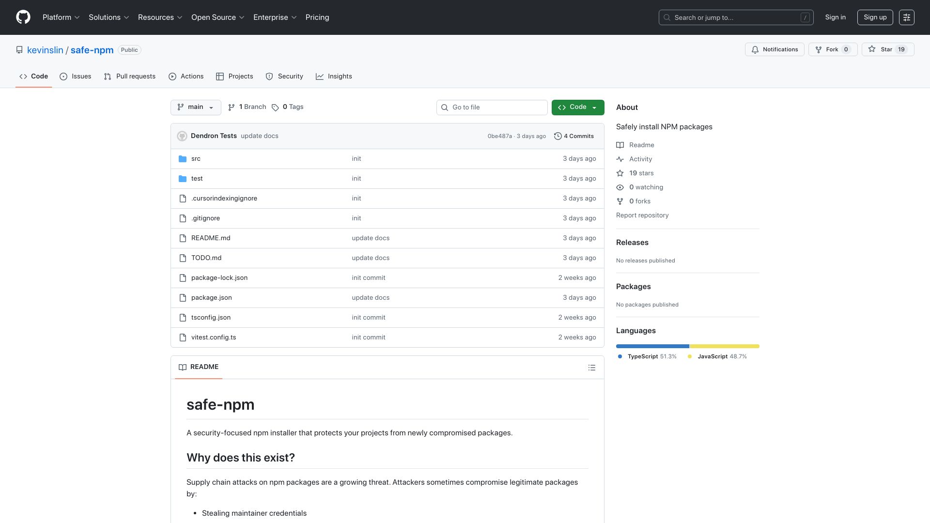Expand the Resources menu
The width and height of the screenshot is (930, 523).
click(160, 17)
